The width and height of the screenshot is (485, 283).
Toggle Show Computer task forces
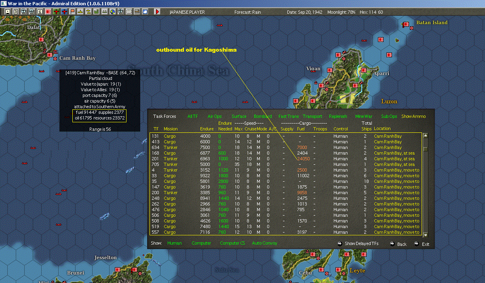[x=201, y=243]
